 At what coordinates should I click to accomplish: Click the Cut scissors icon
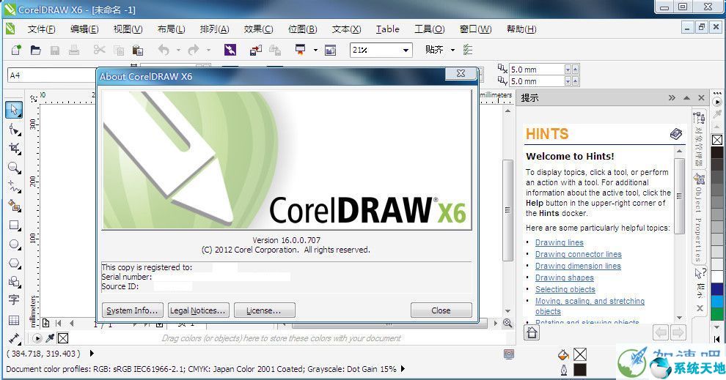pos(99,50)
